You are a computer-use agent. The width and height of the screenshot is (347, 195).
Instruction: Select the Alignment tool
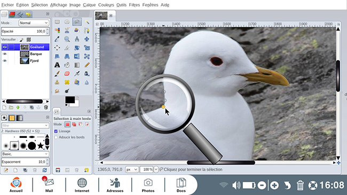point(57,48)
